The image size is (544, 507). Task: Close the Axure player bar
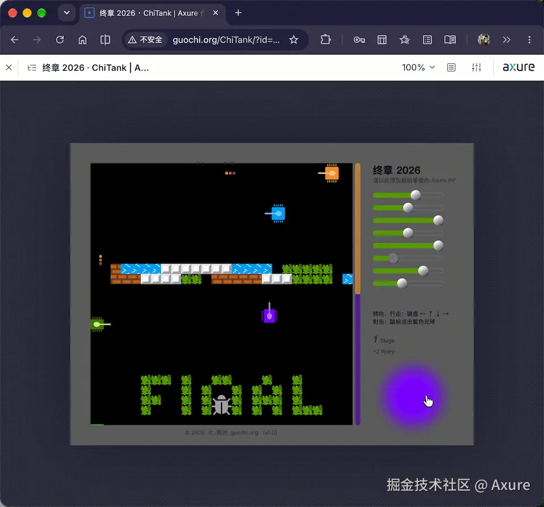[x=9, y=67]
